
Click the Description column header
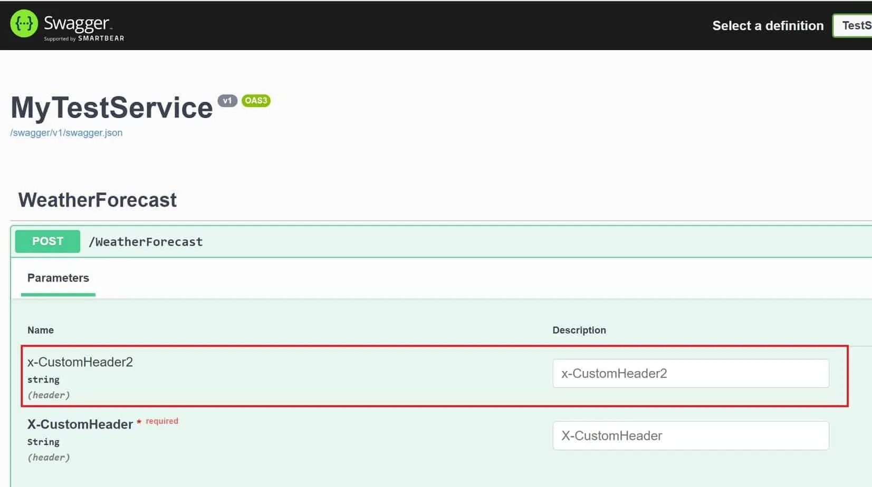[579, 330]
